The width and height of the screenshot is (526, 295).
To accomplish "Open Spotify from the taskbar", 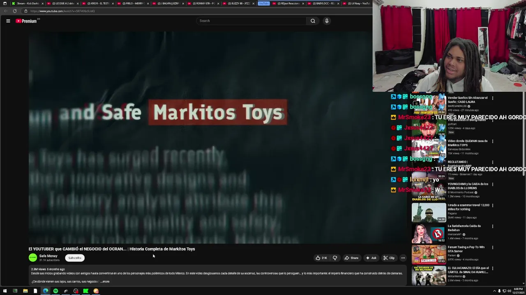I will (x=55, y=291).
